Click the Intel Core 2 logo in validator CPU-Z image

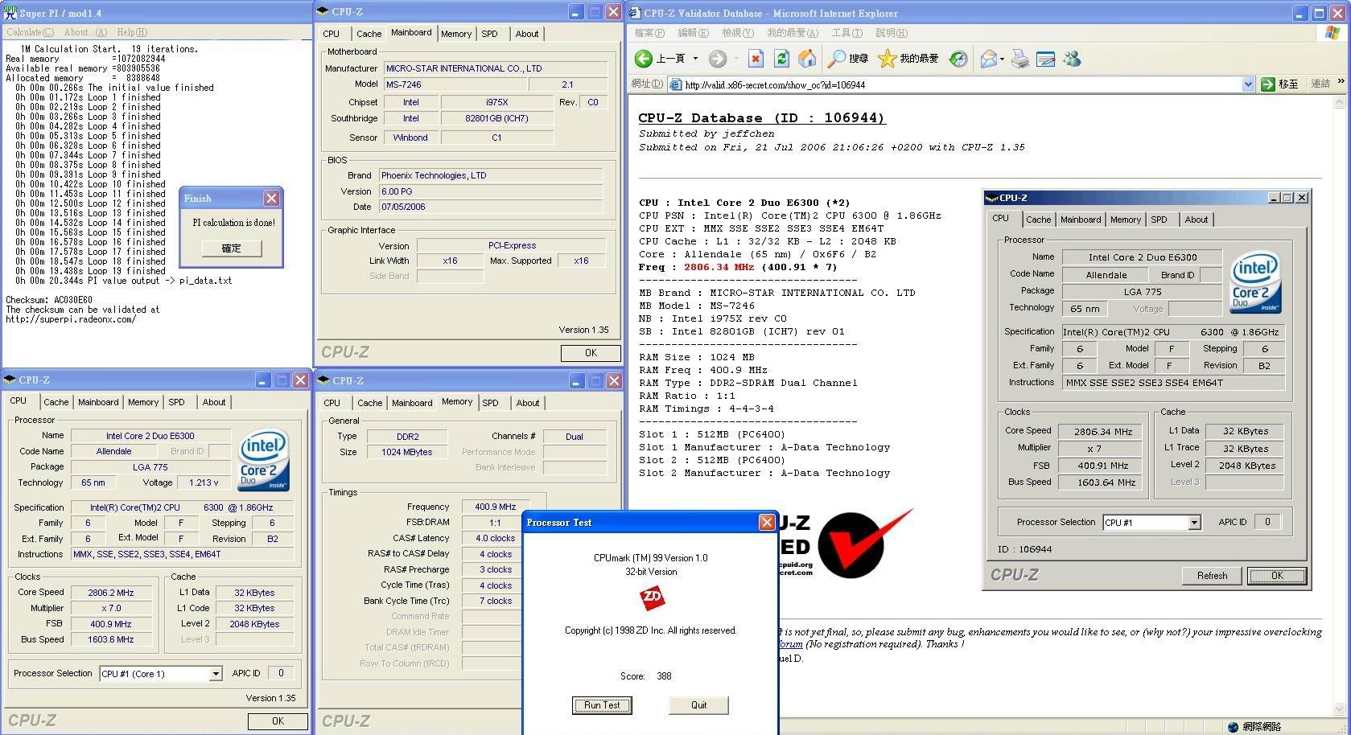pos(1255,283)
